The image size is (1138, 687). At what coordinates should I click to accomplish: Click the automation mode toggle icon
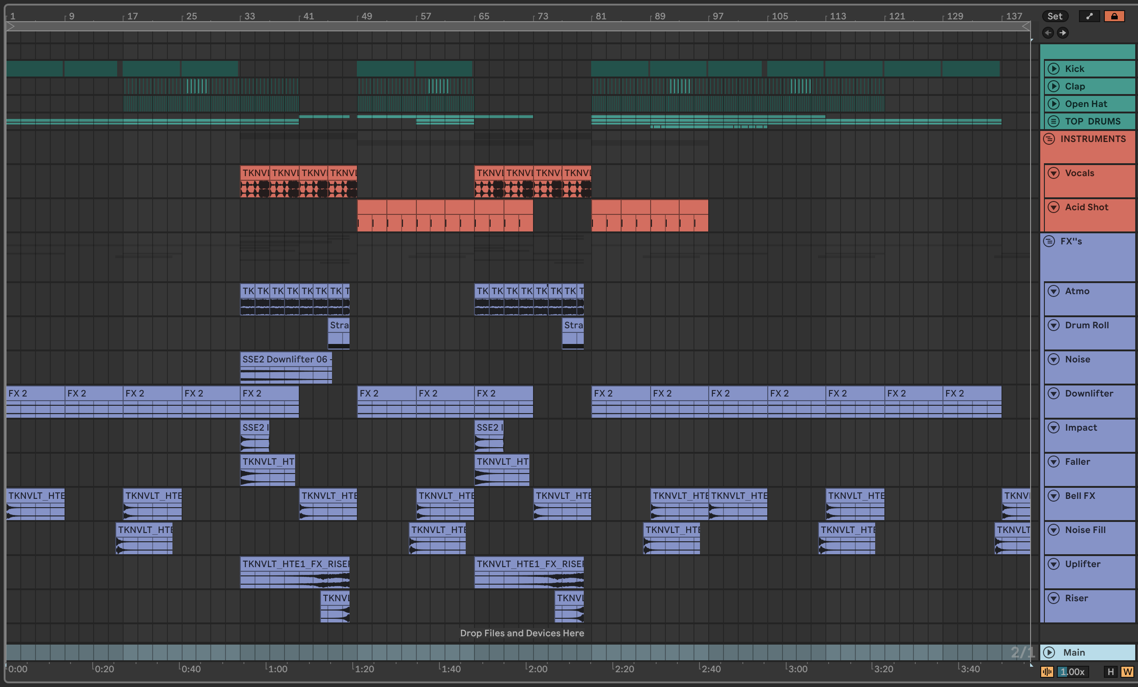pos(1090,16)
